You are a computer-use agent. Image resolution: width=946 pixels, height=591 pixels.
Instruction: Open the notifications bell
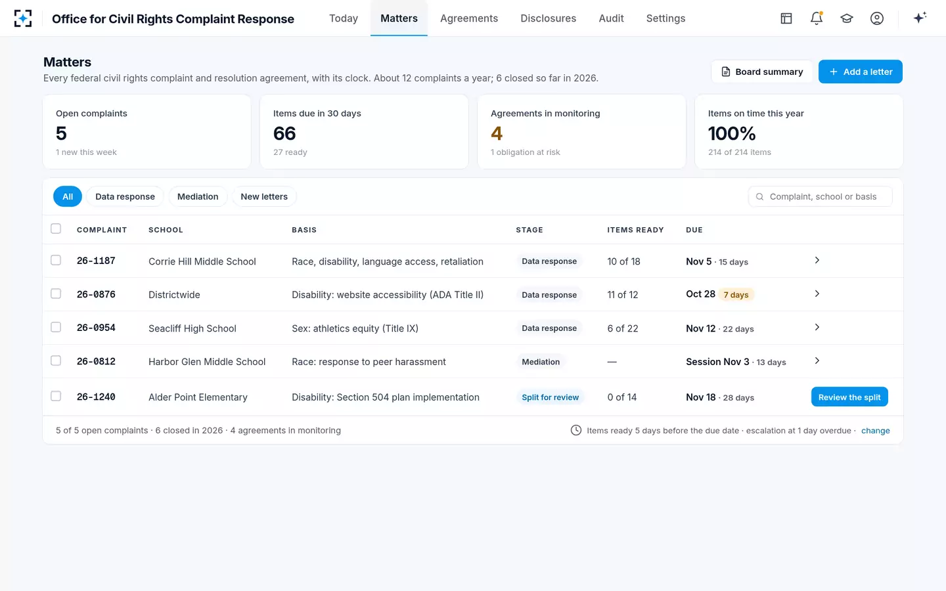[817, 18]
